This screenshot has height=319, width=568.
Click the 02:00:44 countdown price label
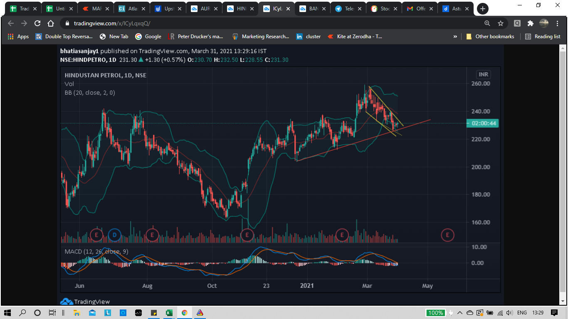click(483, 123)
